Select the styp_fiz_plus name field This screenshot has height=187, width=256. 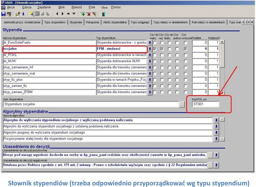49,80
